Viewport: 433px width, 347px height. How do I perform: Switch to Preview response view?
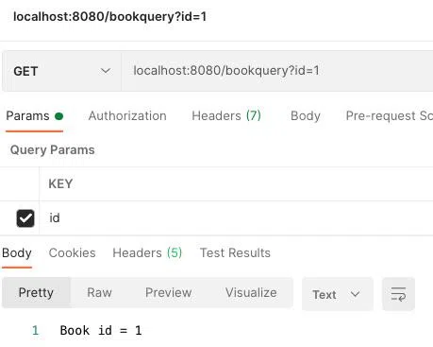pyautogui.click(x=168, y=292)
